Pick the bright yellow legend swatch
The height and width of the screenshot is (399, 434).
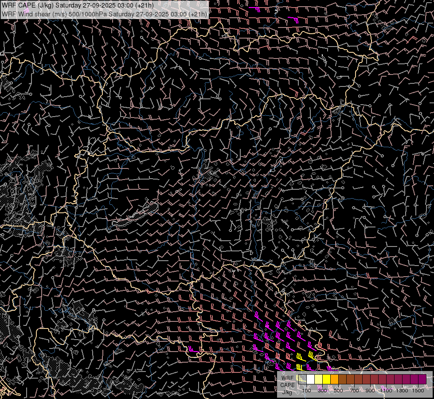327,379
